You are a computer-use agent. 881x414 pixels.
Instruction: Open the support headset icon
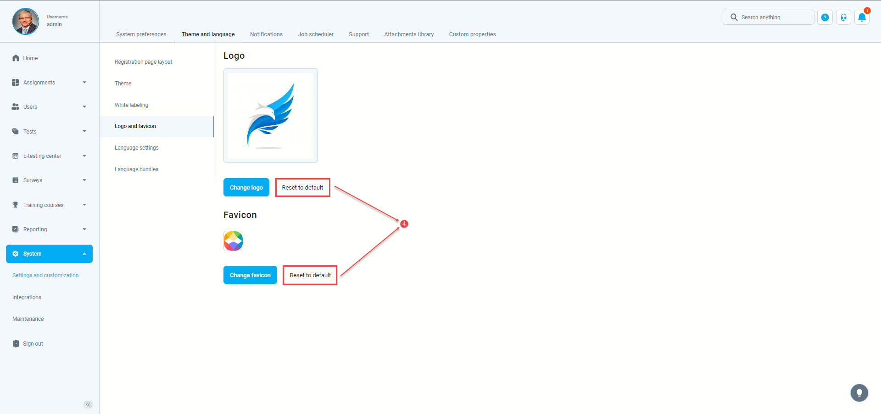843,17
